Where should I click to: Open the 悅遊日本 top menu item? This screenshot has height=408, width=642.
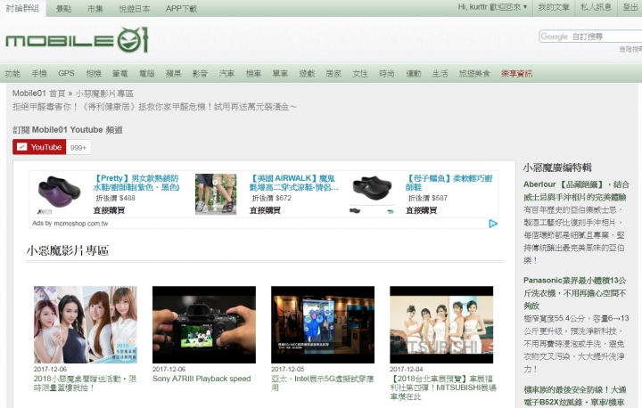(x=135, y=9)
